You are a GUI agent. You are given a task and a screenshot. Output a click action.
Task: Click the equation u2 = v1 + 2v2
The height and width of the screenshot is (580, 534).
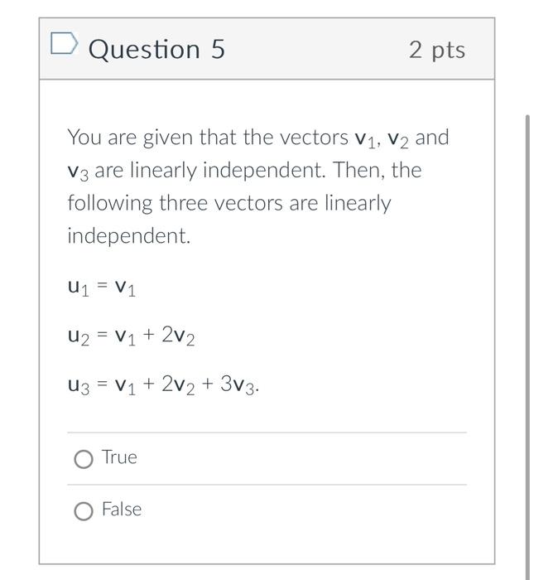pos(131,336)
